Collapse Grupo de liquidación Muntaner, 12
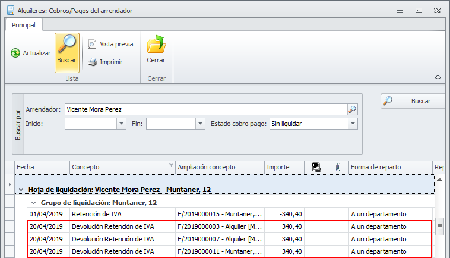This screenshot has height=258, width=450. (x=34, y=203)
